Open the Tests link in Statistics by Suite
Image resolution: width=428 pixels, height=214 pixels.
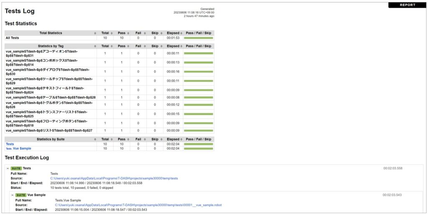click(x=10, y=144)
